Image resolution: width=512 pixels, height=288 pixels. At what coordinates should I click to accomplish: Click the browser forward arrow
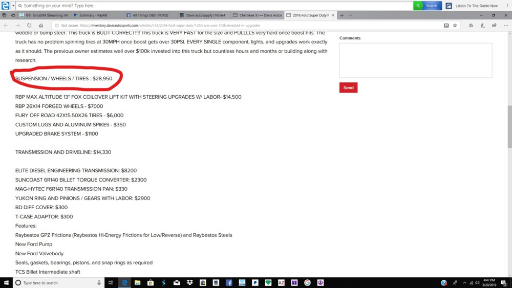[17, 26]
